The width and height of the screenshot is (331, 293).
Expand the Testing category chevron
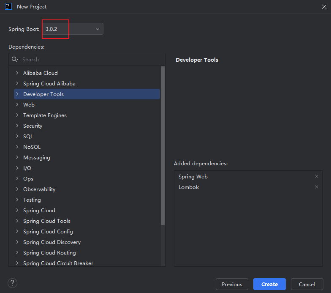tap(17, 200)
